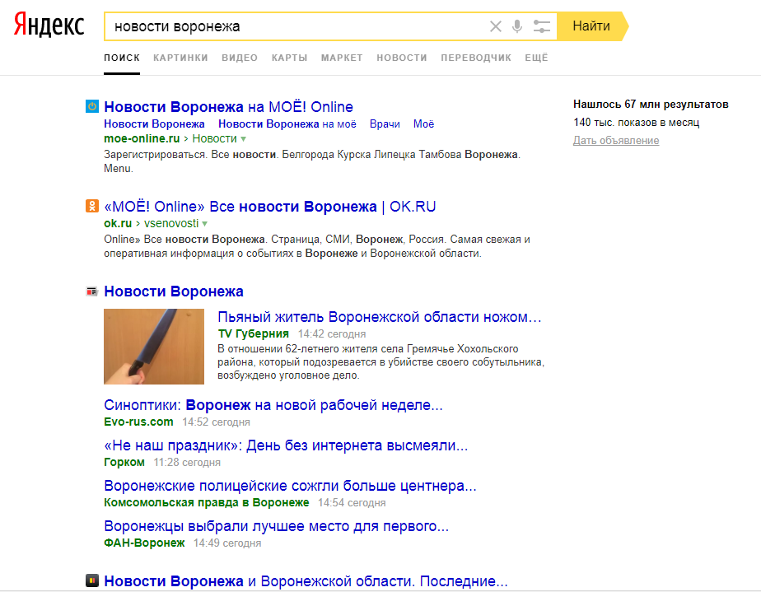Viewport: 761px width, 592px height.
Task: Open the Yandex logo homepage
Action: pyautogui.click(x=49, y=26)
